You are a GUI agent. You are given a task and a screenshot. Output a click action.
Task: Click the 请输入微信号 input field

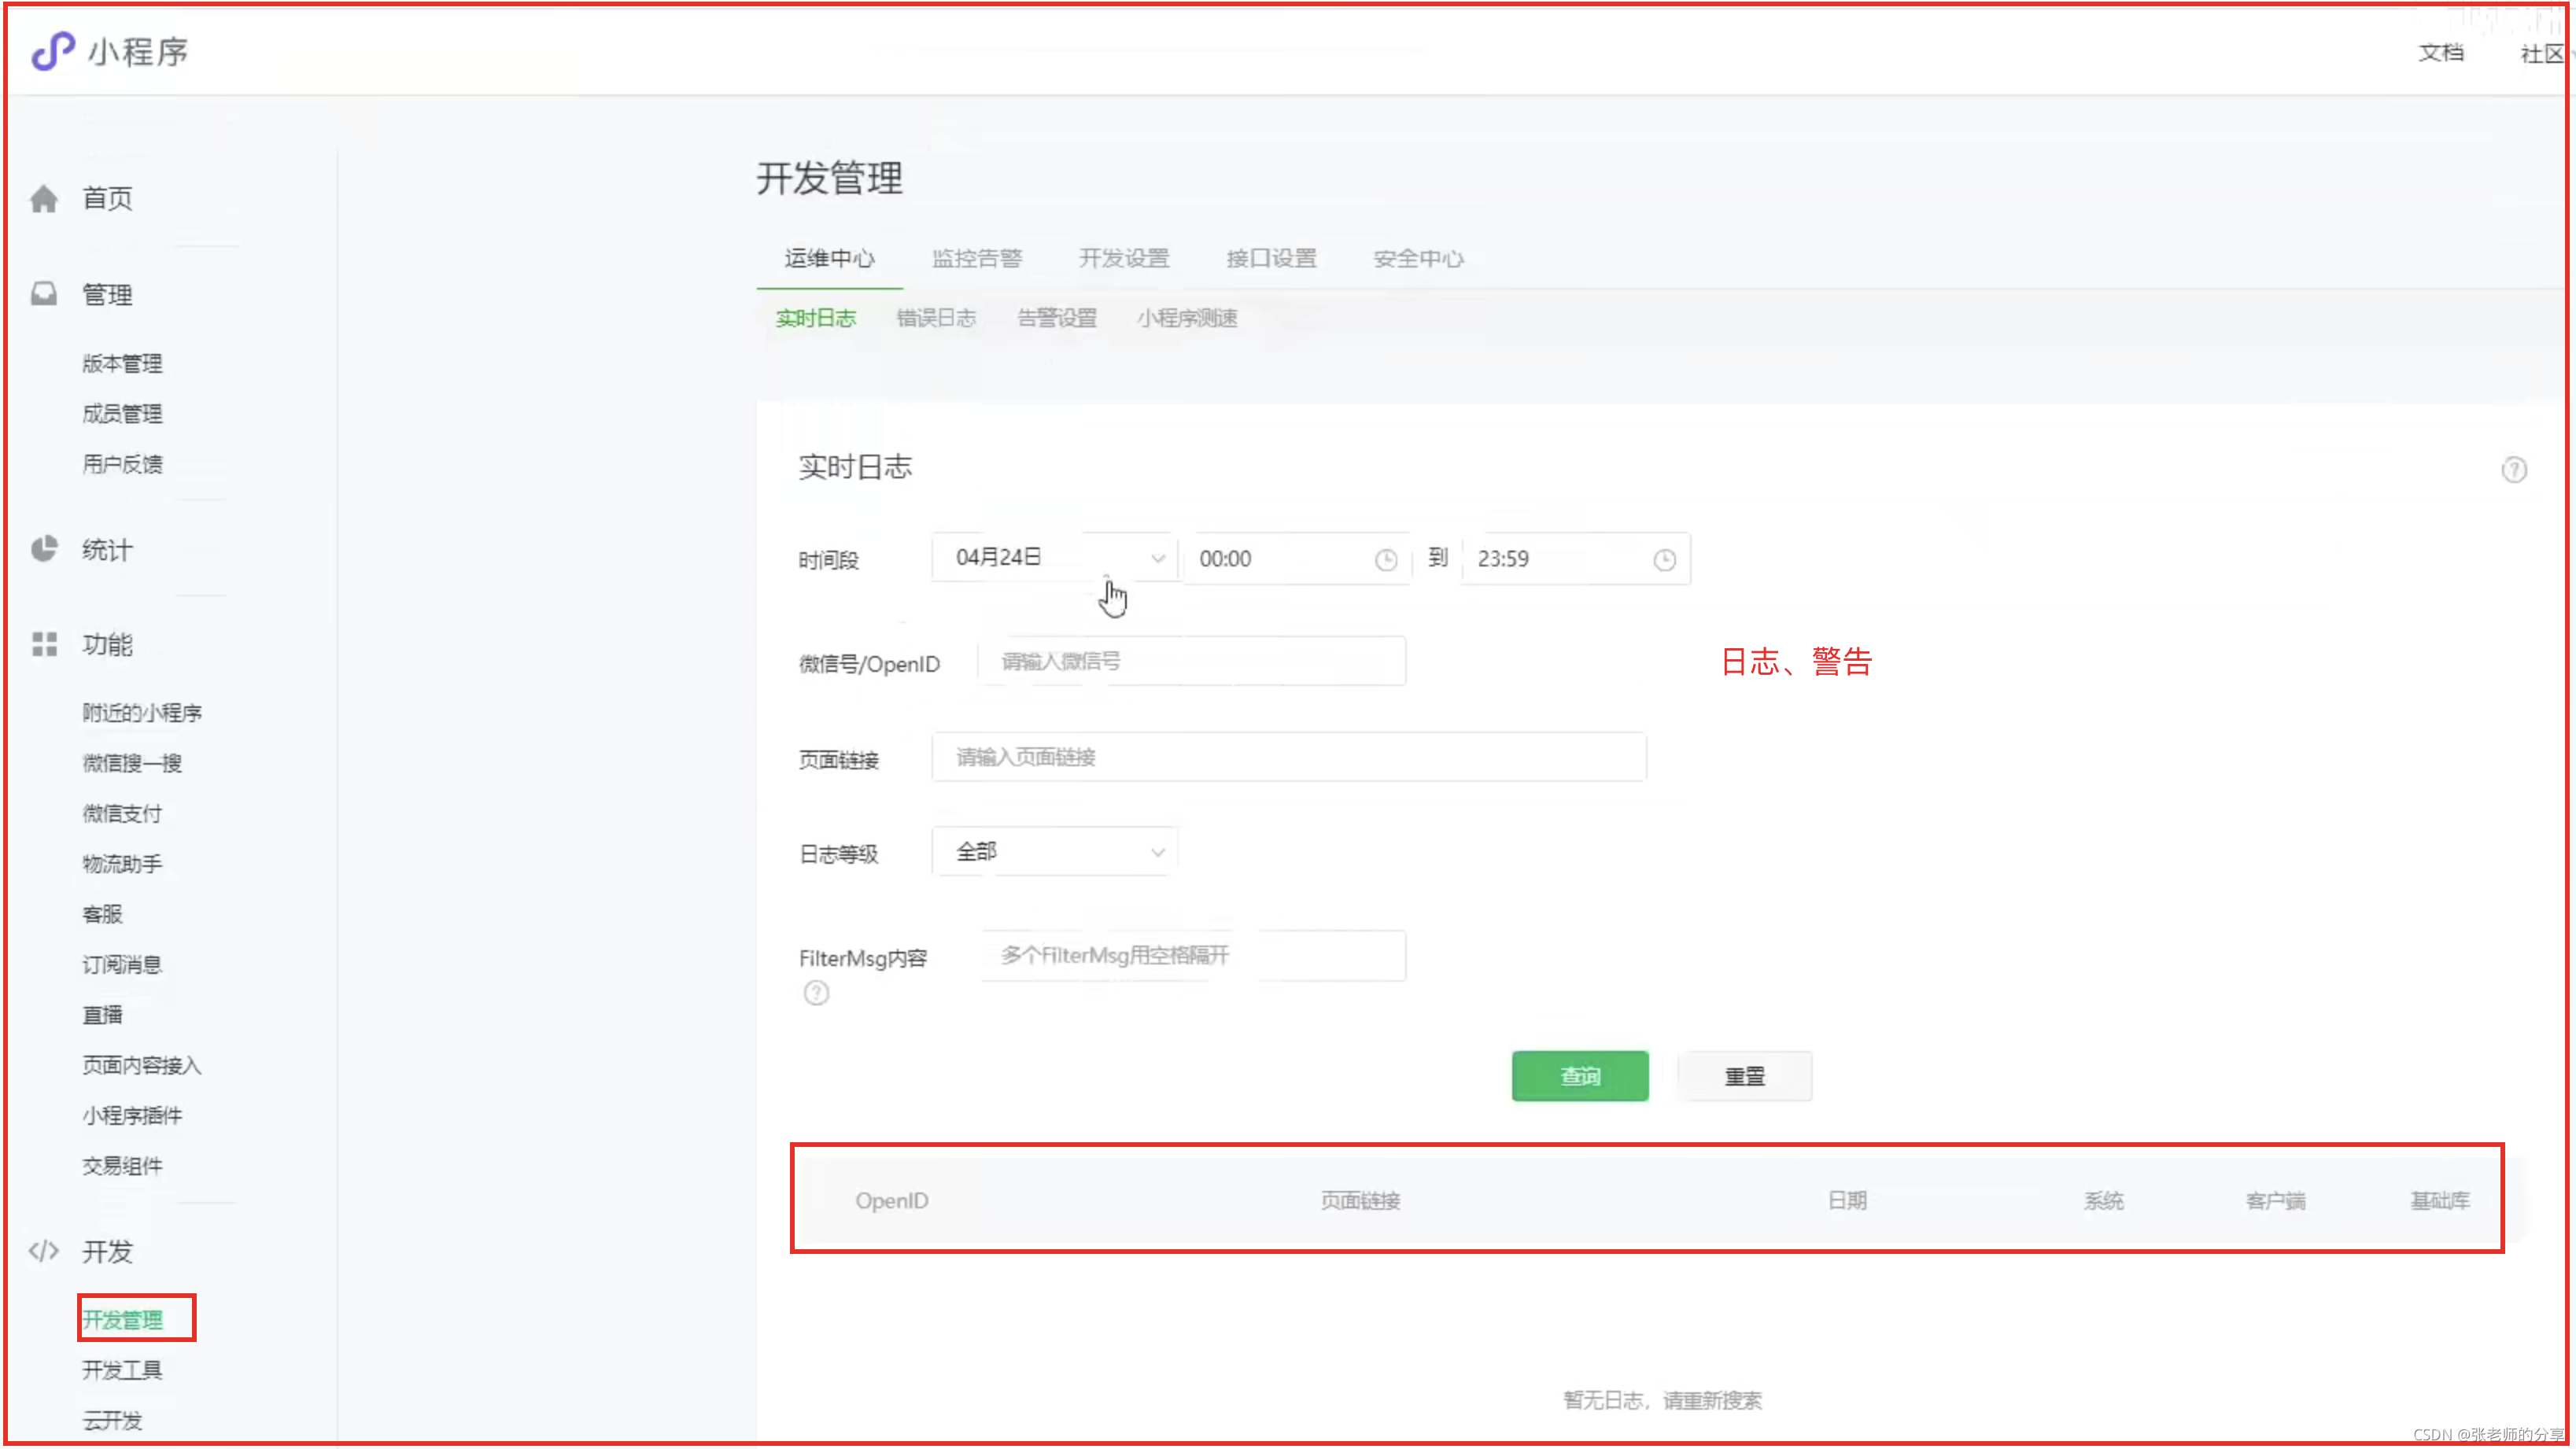[1192, 661]
